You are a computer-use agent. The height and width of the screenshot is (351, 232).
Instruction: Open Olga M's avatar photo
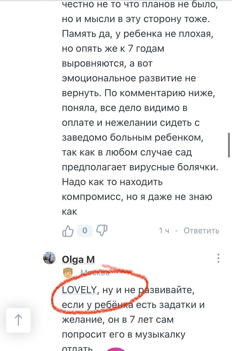pyautogui.click(x=49, y=258)
